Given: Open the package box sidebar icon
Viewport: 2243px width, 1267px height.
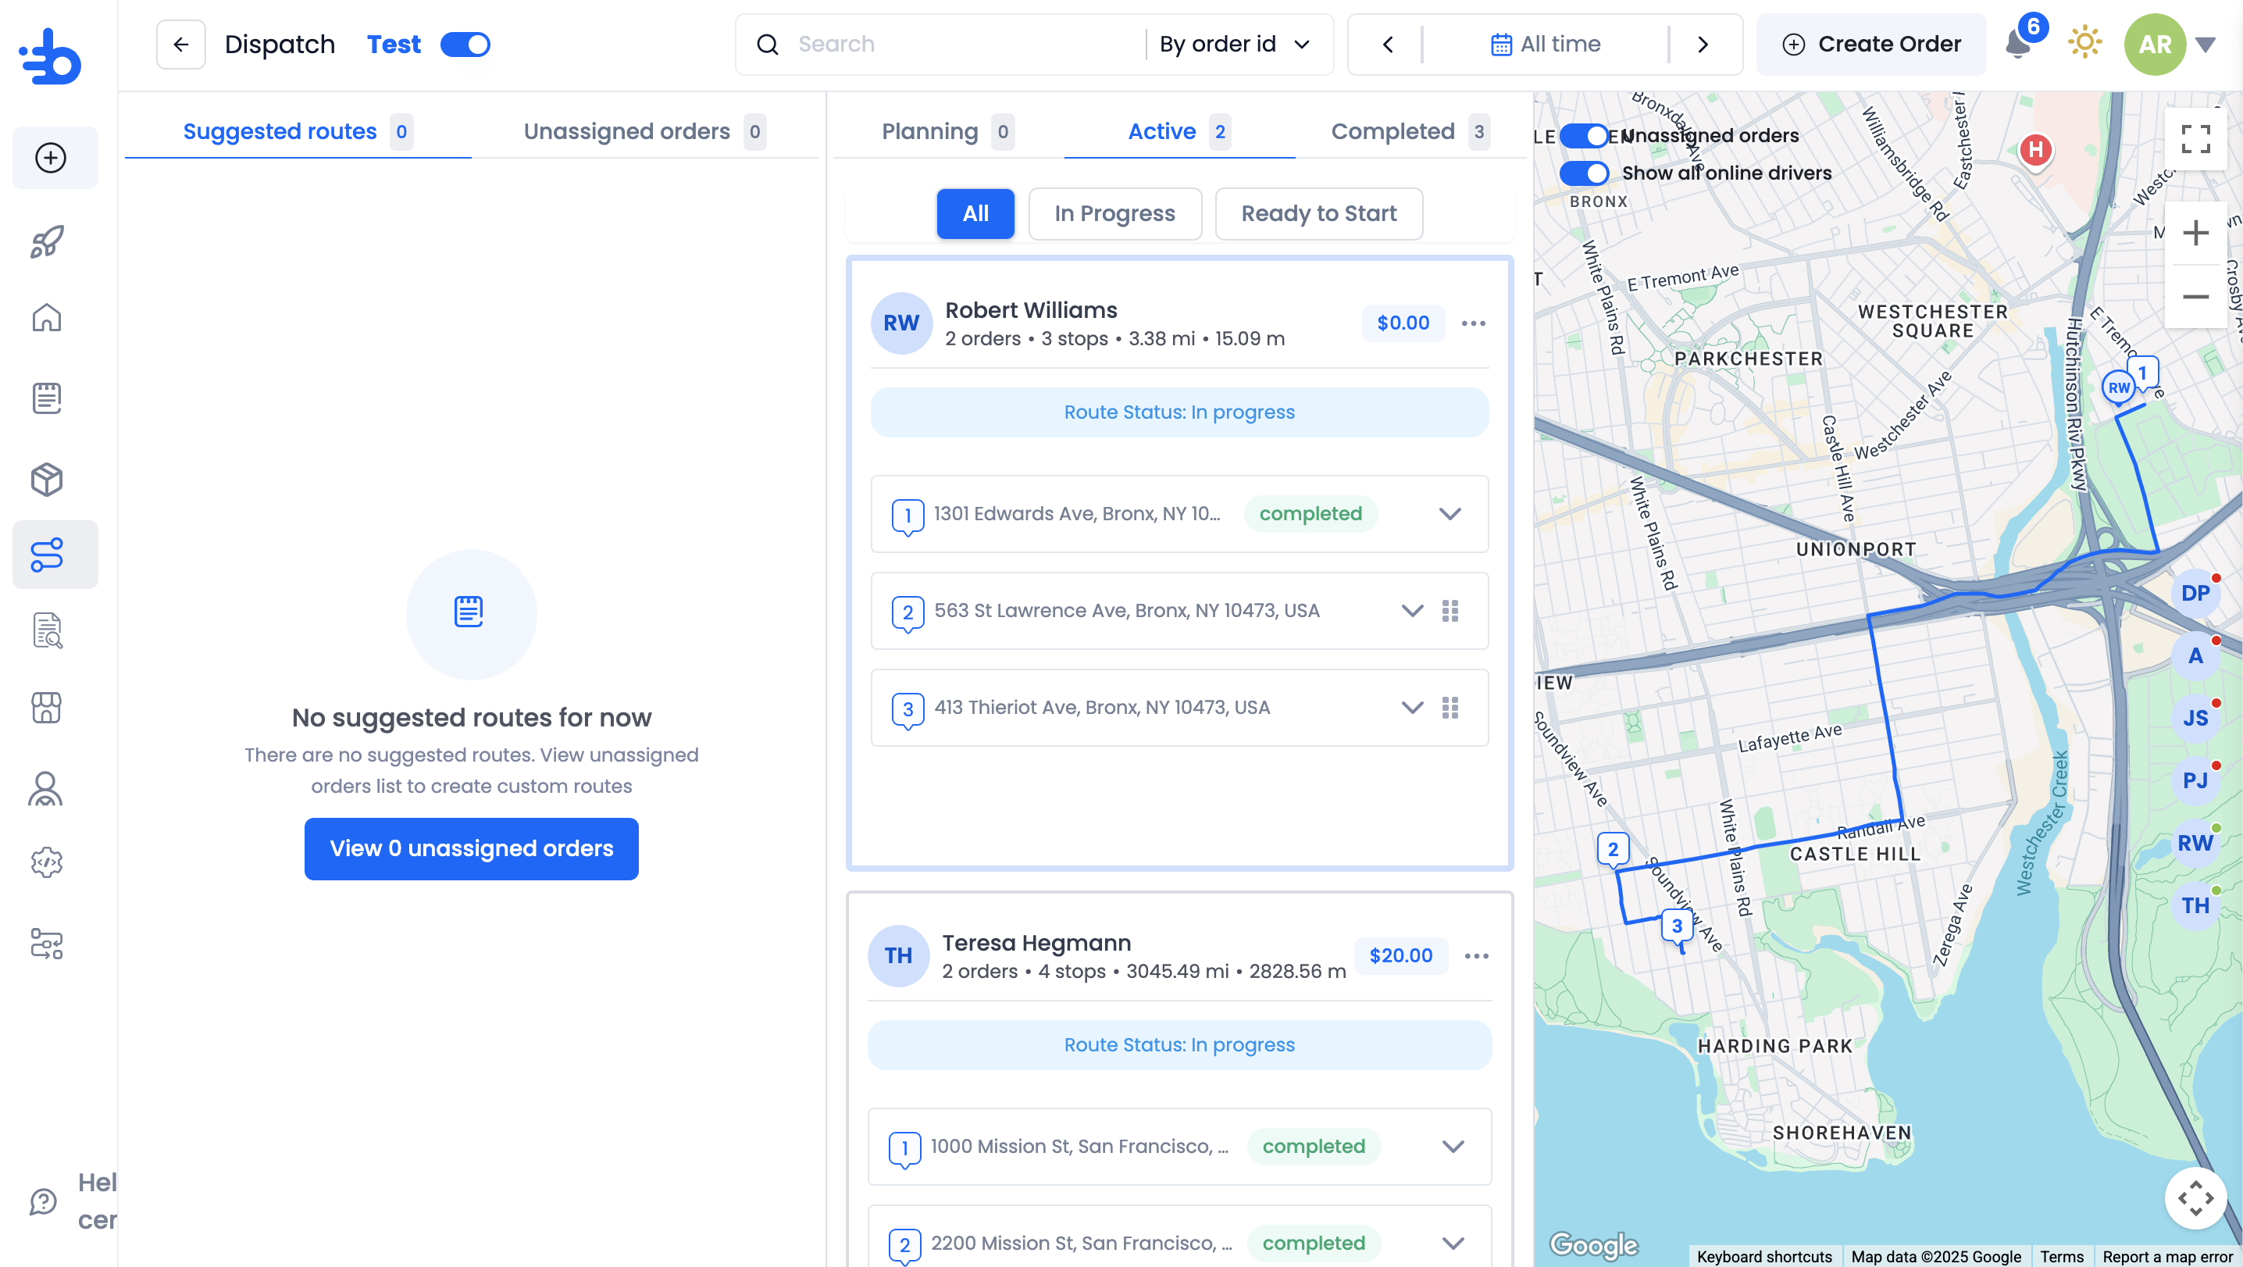Looking at the screenshot, I should 47,479.
